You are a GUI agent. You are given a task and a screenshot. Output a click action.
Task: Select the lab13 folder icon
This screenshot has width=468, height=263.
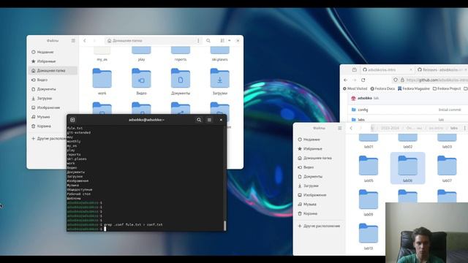[x=369, y=233]
